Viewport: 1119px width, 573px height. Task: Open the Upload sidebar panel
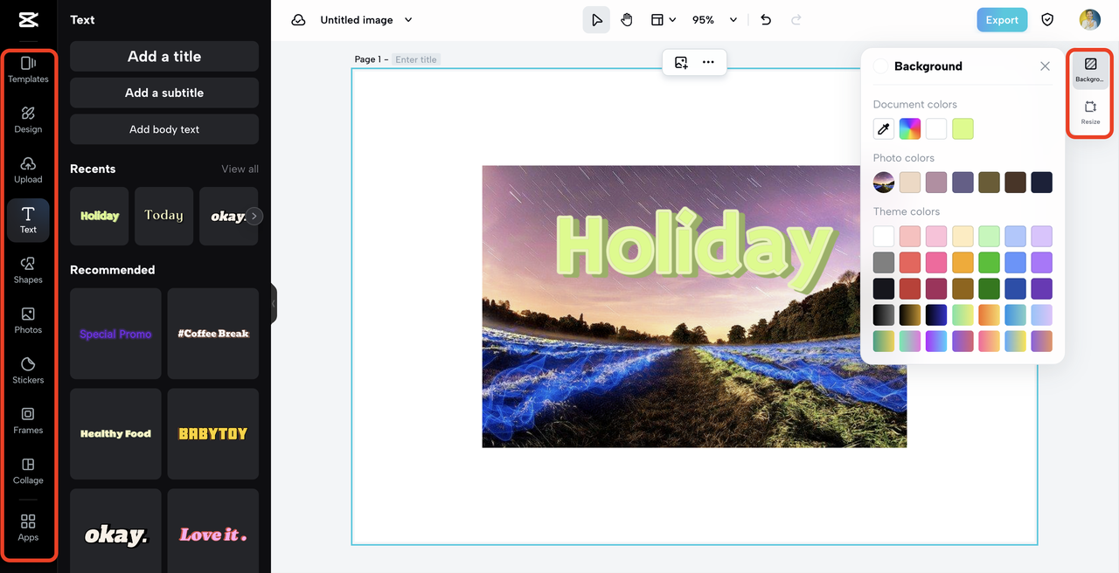(x=28, y=170)
